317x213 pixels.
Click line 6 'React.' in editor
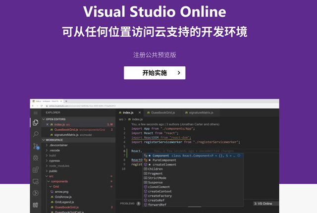(x=137, y=151)
